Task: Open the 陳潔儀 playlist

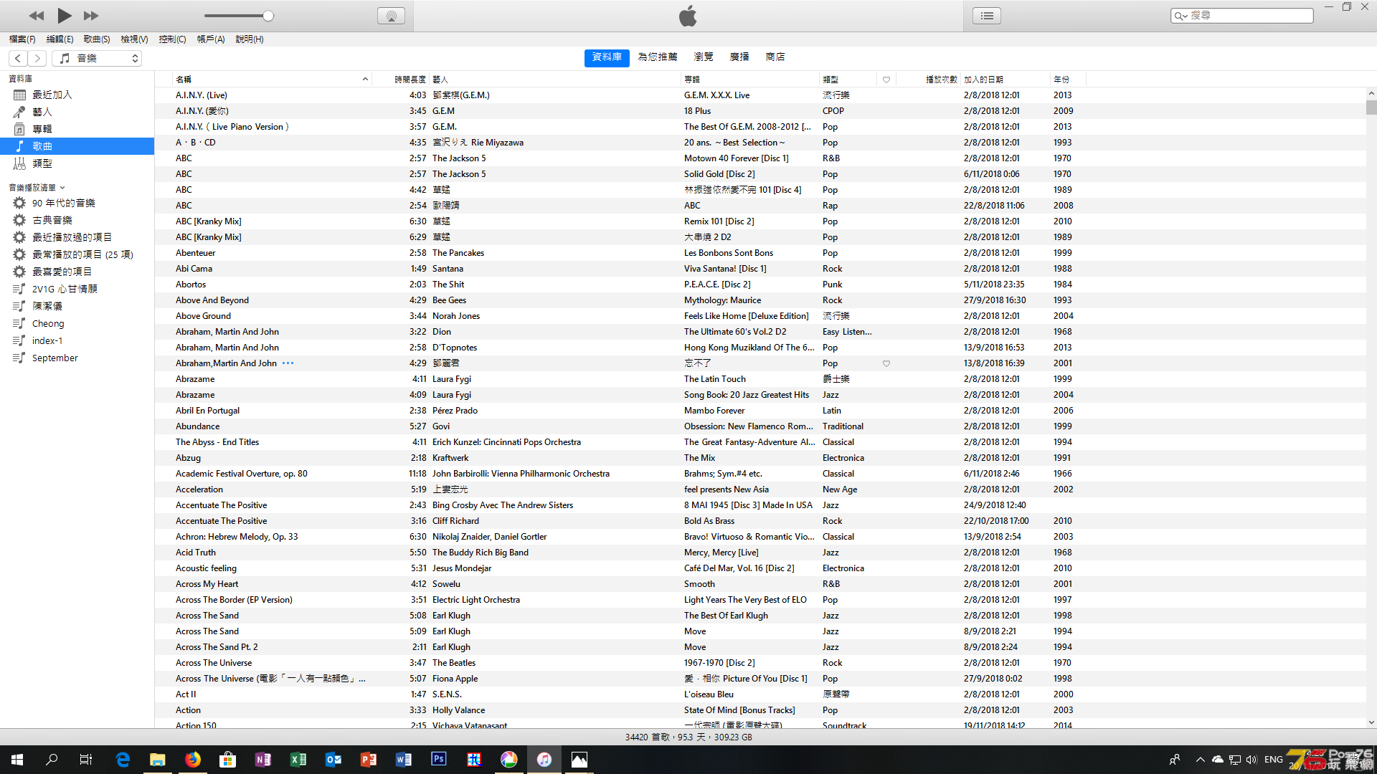Action: 77,306
